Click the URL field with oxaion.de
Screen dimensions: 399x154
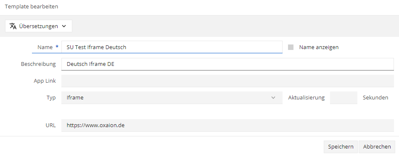click(x=227, y=125)
